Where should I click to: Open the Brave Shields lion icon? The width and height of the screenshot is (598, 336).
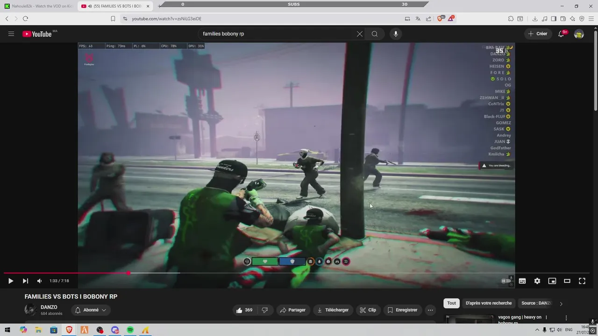(x=440, y=19)
